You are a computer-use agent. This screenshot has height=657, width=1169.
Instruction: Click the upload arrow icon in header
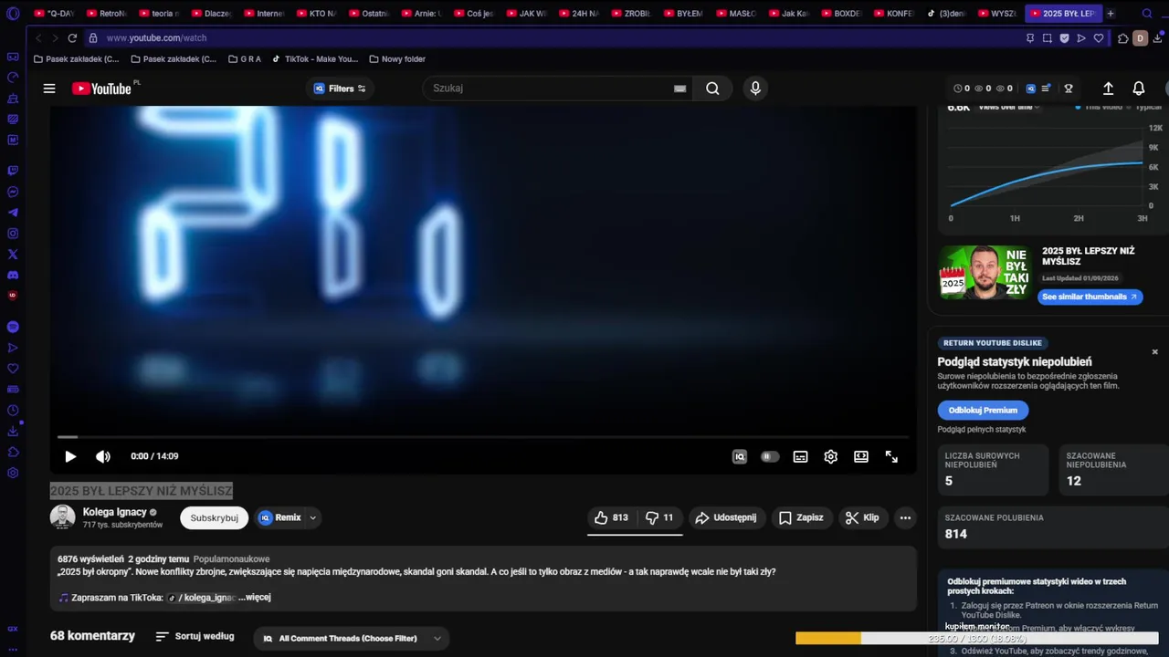1108,89
